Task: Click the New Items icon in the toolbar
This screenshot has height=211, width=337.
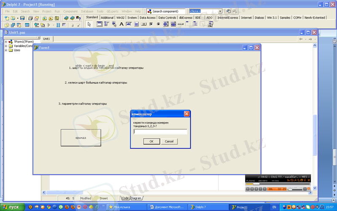Action: [x=7, y=18]
